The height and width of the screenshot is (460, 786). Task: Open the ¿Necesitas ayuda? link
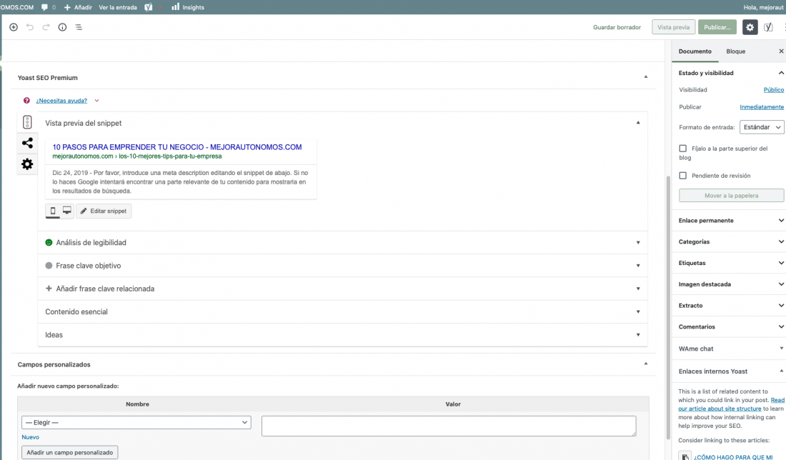click(61, 101)
